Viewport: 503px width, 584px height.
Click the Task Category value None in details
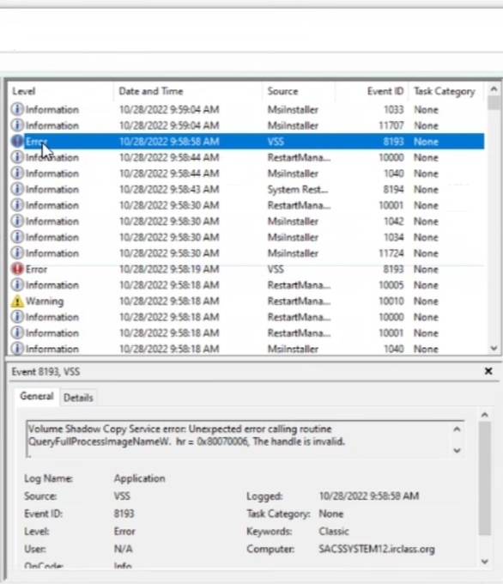coord(331,514)
